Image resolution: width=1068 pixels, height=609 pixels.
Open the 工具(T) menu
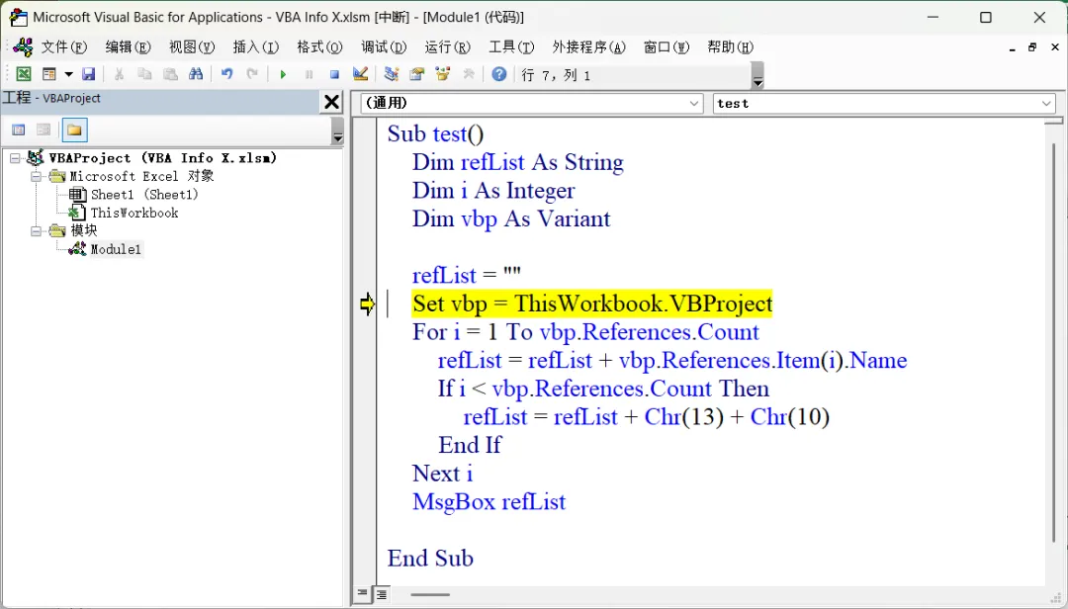click(511, 47)
